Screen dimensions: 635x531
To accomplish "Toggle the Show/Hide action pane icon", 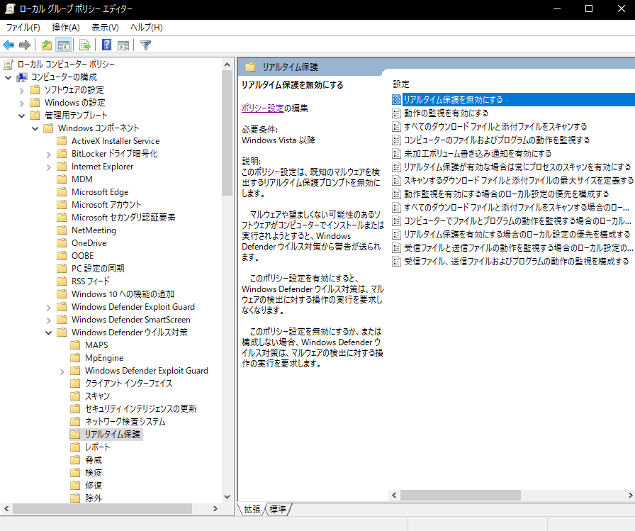I will tap(123, 45).
